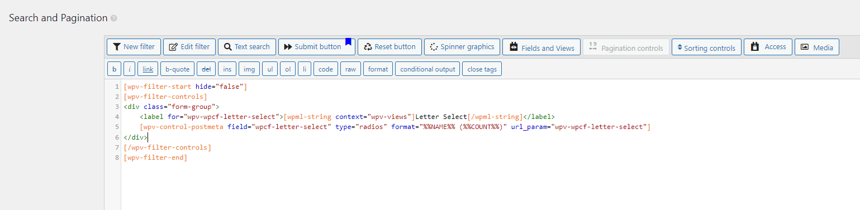This screenshot has width=860, height=210.
Task: Click the div class="form-group" line
Action: [172, 107]
